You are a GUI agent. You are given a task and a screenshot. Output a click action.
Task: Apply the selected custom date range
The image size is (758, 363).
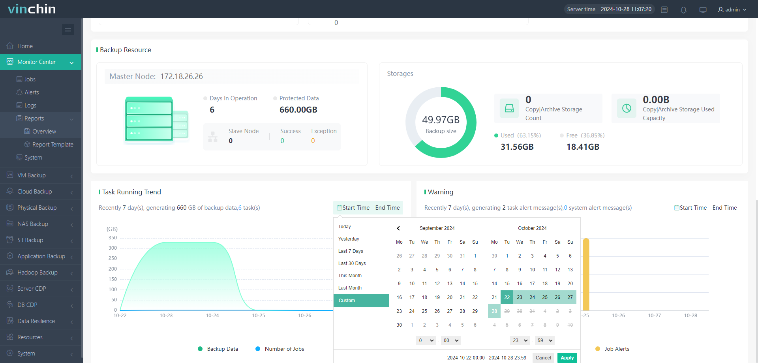[x=567, y=357]
